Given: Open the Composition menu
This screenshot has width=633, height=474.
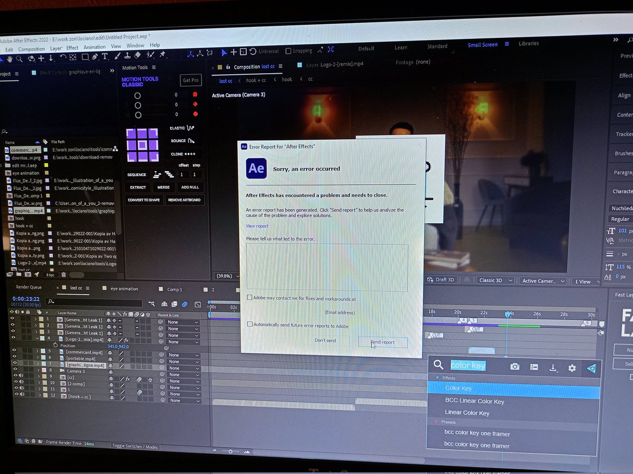Looking at the screenshot, I should (x=32, y=49).
